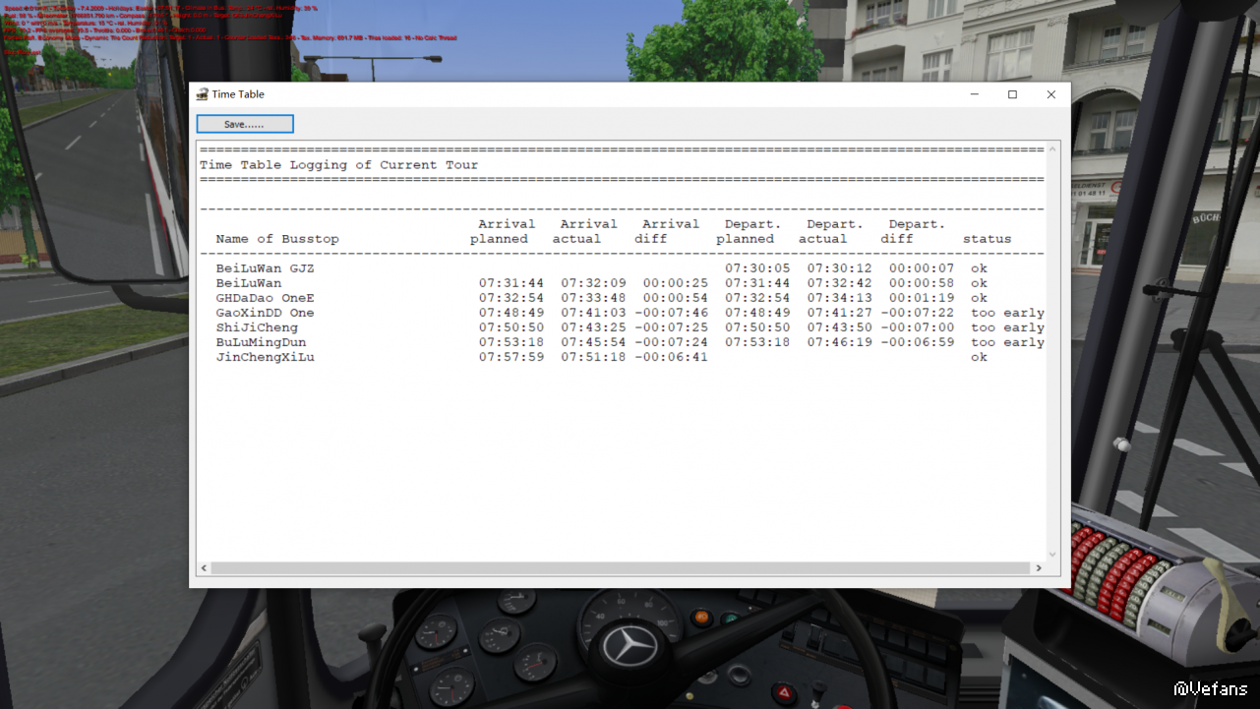
Task: Click the Time Table window icon
Action: point(202,94)
